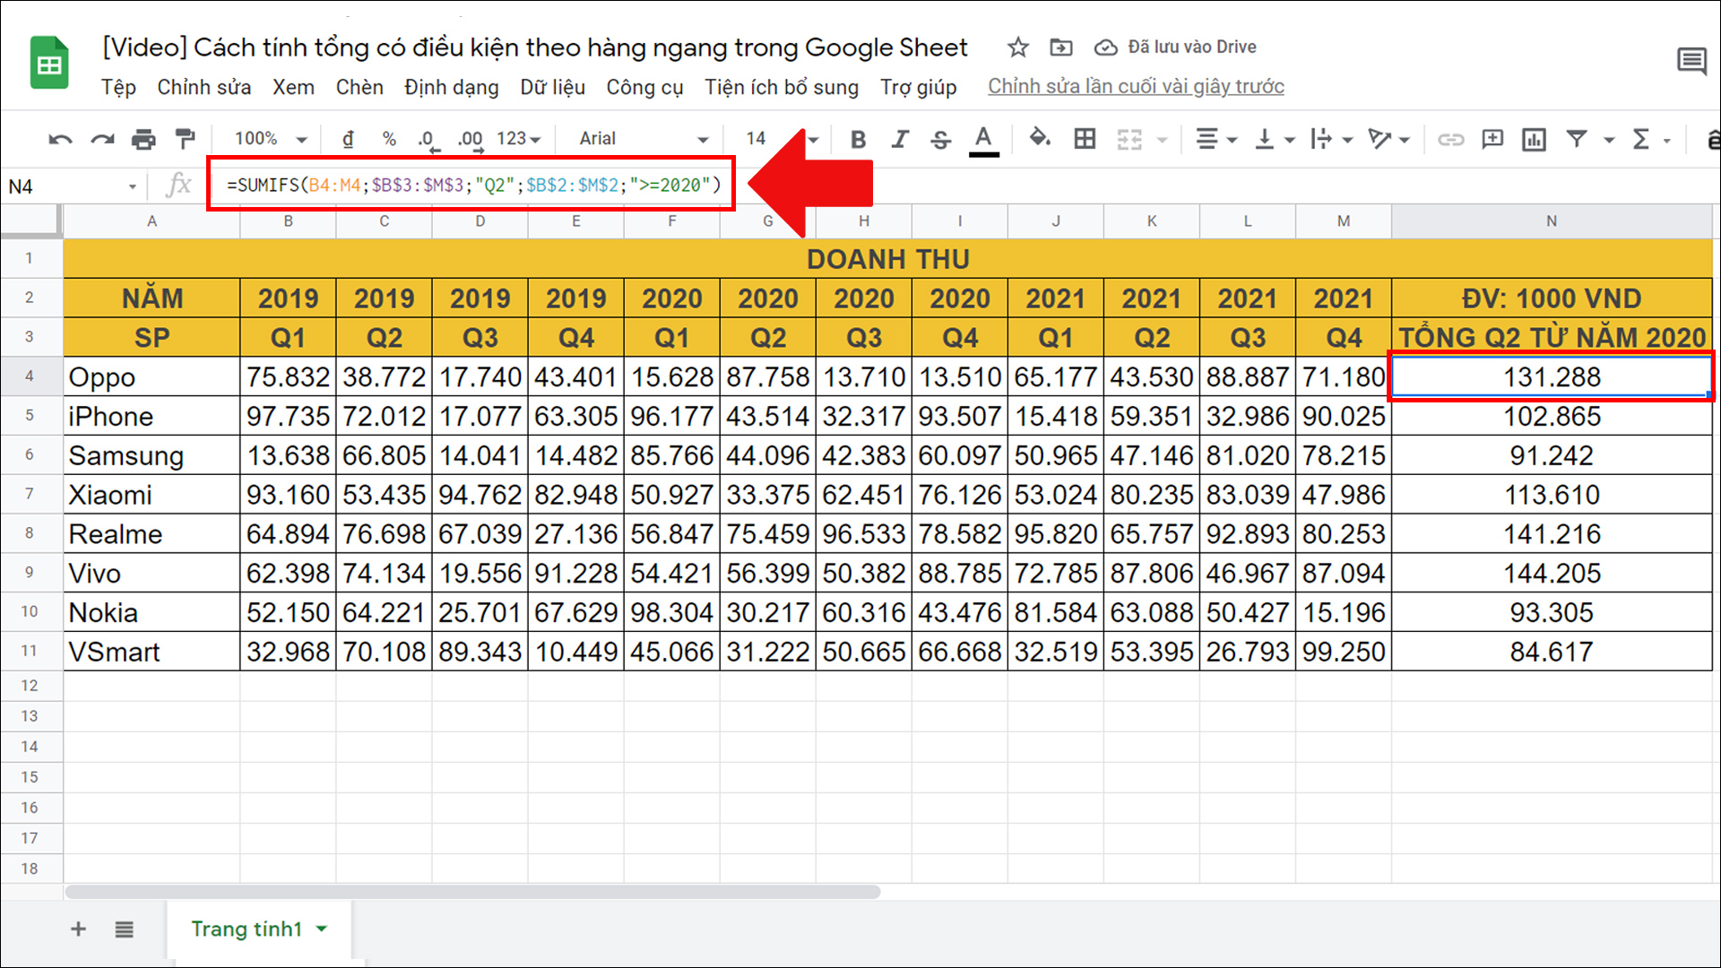1721x968 pixels.
Task: Open text rotation dropdown
Action: point(1388,139)
